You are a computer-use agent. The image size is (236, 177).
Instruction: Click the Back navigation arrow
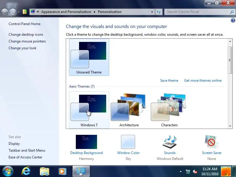pyautogui.click(x=5, y=12)
